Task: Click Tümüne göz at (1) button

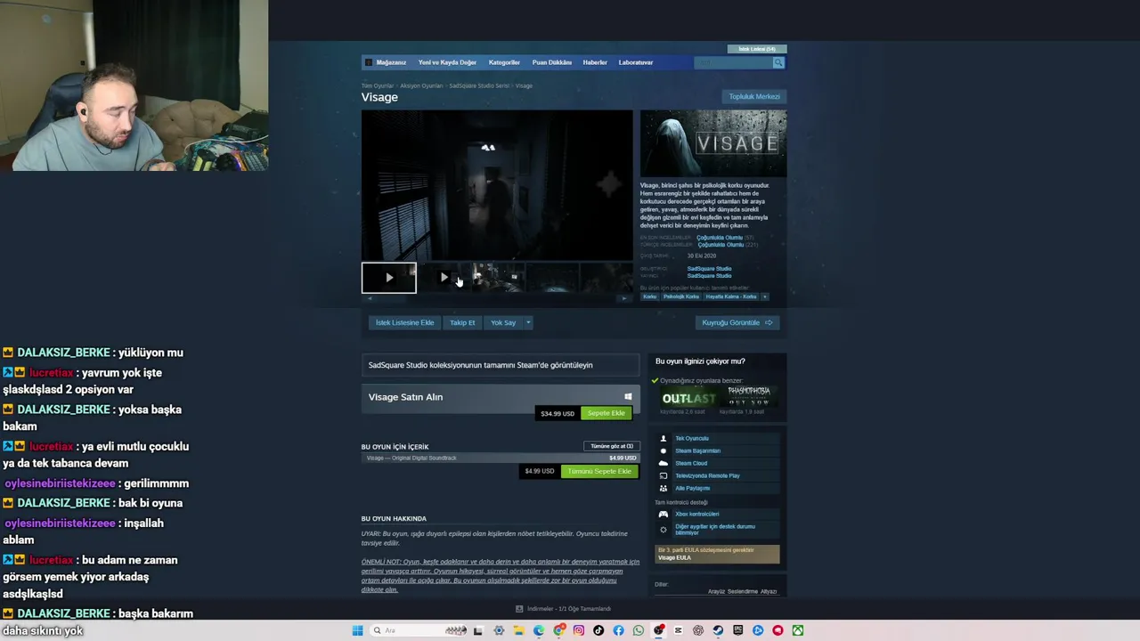Action: click(x=611, y=446)
